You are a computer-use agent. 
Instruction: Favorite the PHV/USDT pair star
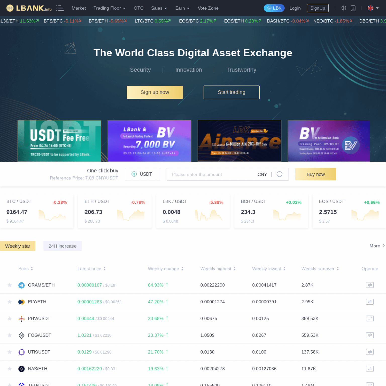click(10, 318)
